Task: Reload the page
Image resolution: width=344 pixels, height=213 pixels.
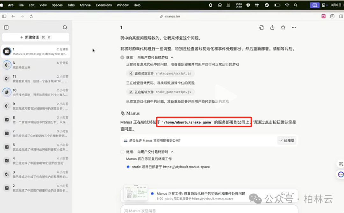Action: click(x=31, y=16)
